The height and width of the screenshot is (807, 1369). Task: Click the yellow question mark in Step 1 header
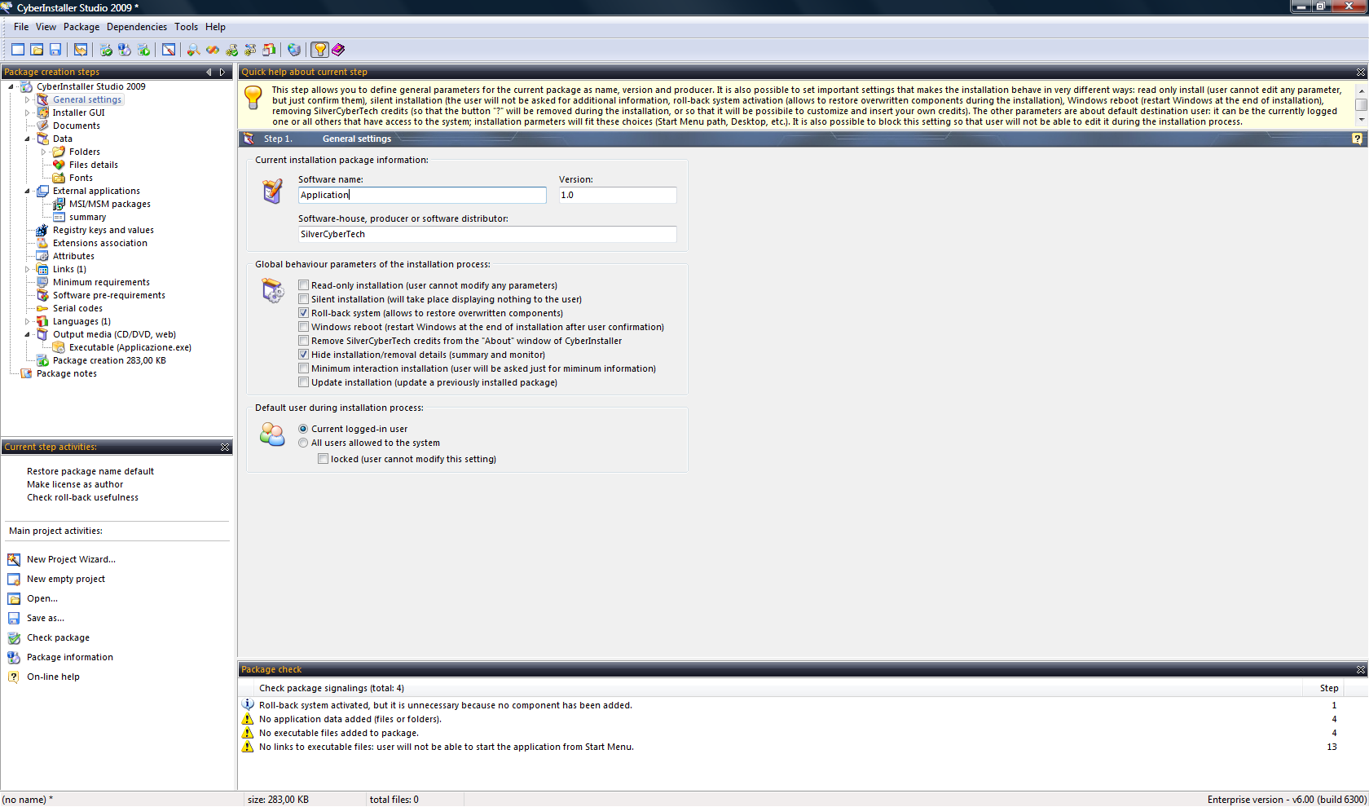[x=1357, y=139]
